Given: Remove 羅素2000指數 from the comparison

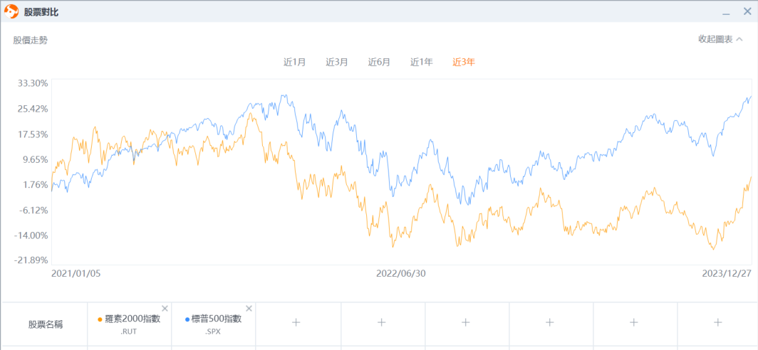Looking at the screenshot, I should (x=165, y=309).
